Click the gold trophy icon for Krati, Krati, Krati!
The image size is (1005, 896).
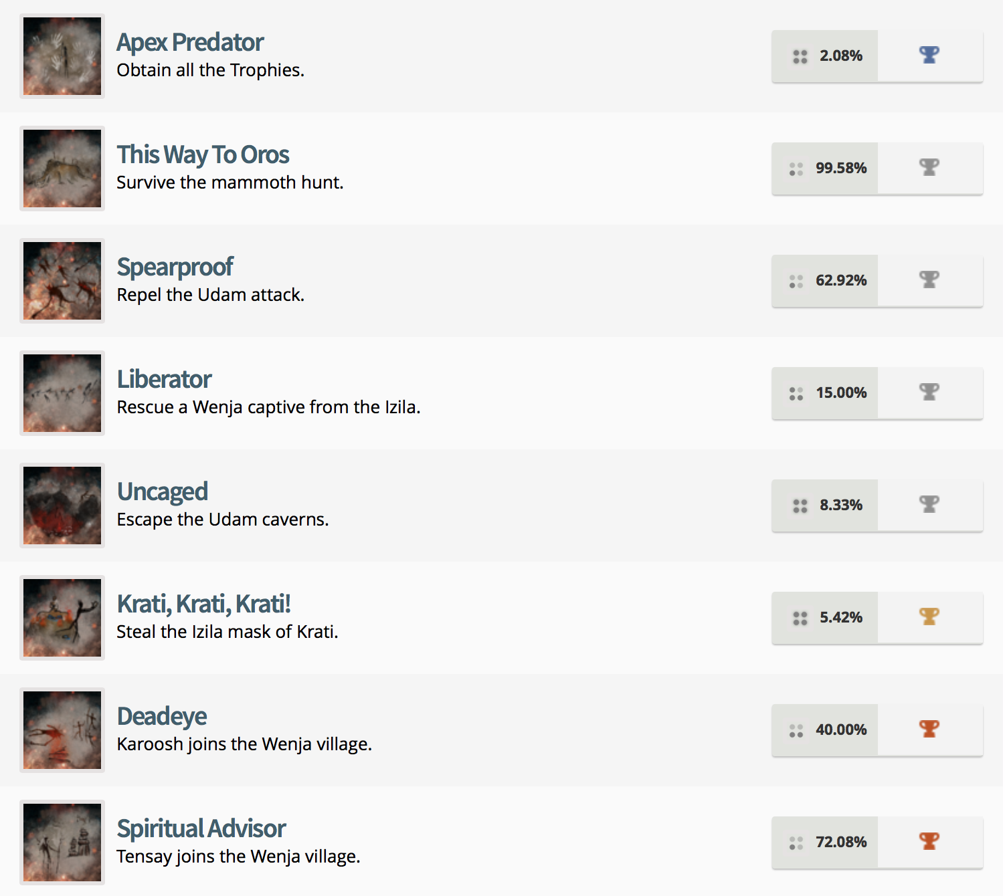pyautogui.click(x=930, y=617)
